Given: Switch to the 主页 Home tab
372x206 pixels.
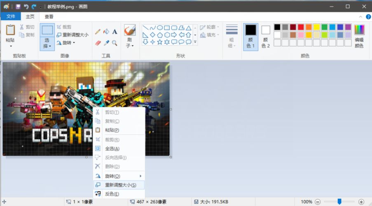Looking at the screenshot, I should [x=30, y=16].
